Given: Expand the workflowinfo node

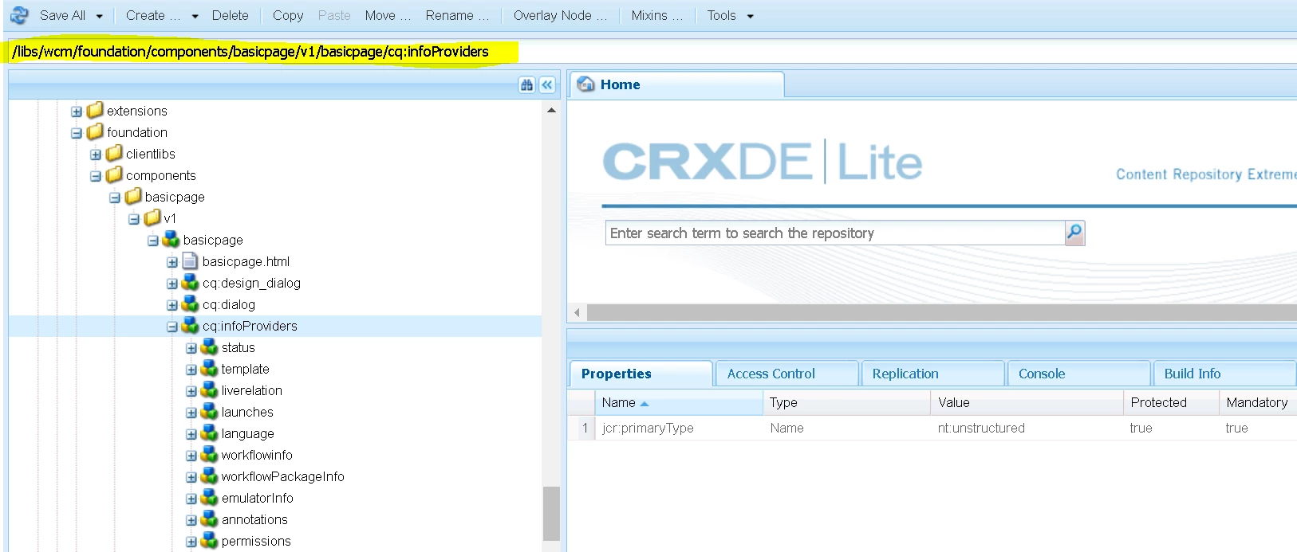Looking at the screenshot, I should point(191,456).
